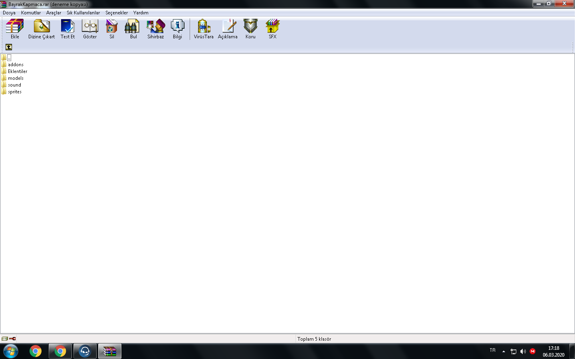575x359 pixels.
Task: Open the clock showing 17:18
Action: tap(553, 351)
